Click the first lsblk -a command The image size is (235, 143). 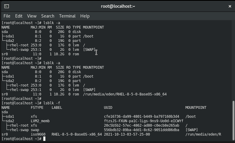point(52,23)
